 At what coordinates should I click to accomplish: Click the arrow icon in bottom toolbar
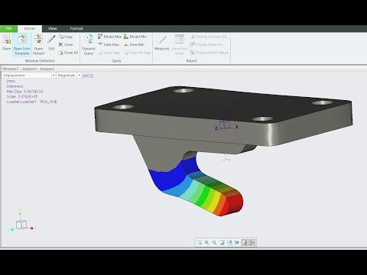(x=237, y=242)
